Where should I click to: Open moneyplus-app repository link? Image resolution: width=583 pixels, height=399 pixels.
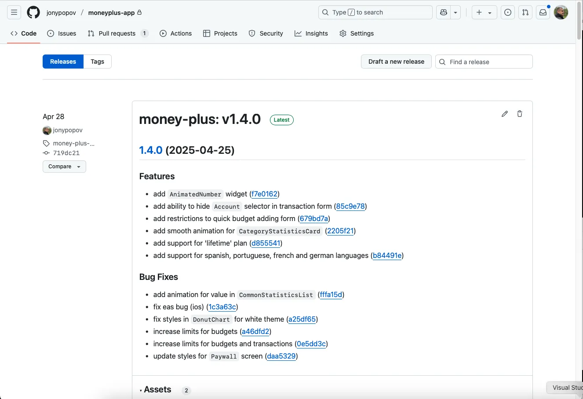pos(111,13)
